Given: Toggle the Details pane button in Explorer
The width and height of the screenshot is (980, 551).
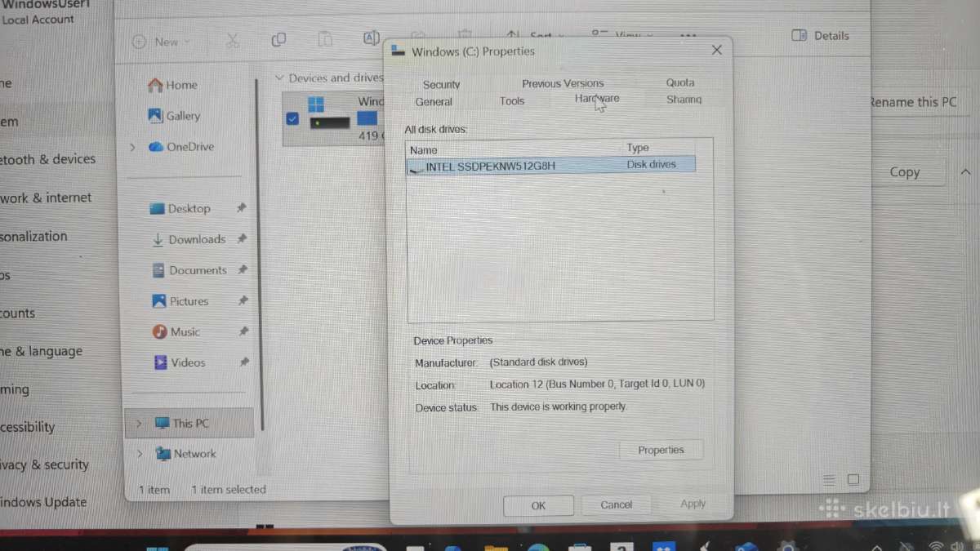Looking at the screenshot, I should pyautogui.click(x=821, y=36).
